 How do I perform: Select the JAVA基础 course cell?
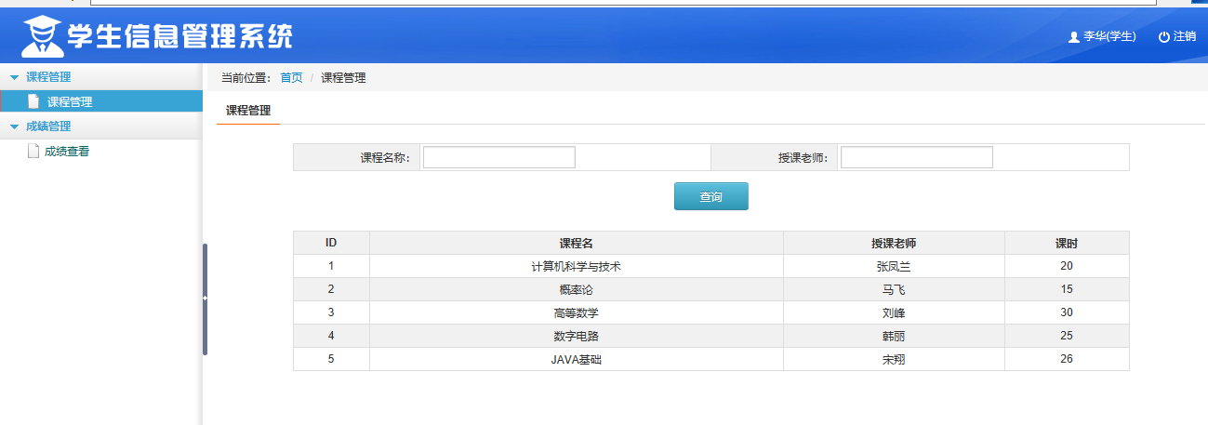[577, 359]
